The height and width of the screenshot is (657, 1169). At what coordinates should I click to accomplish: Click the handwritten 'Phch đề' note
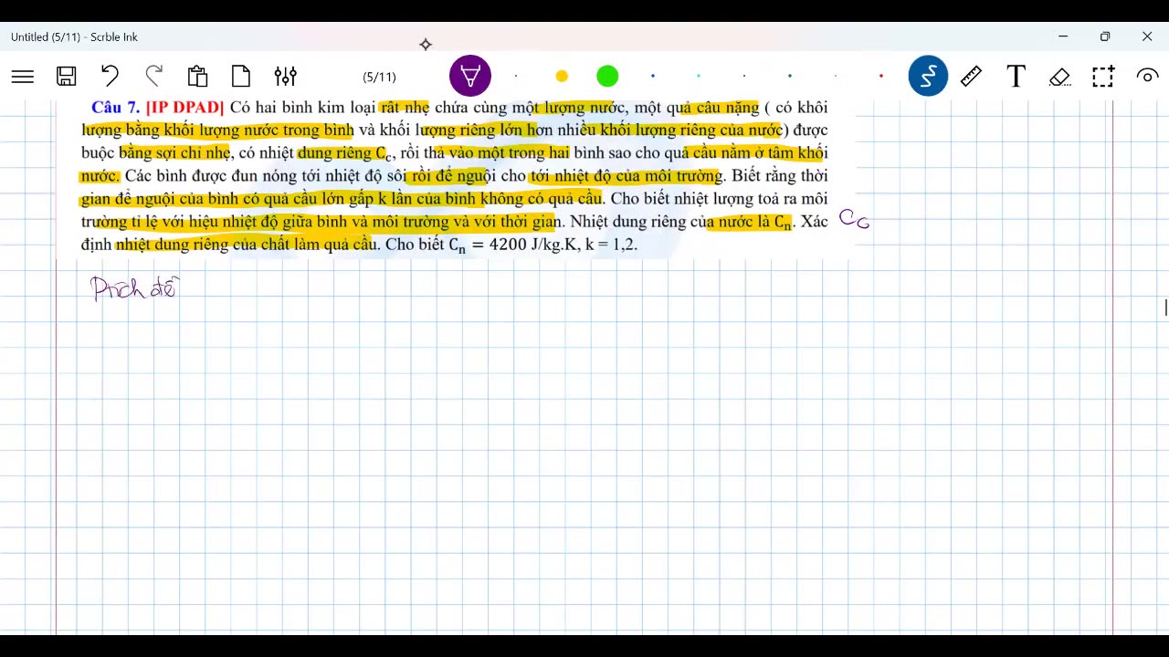coord(135,288)
